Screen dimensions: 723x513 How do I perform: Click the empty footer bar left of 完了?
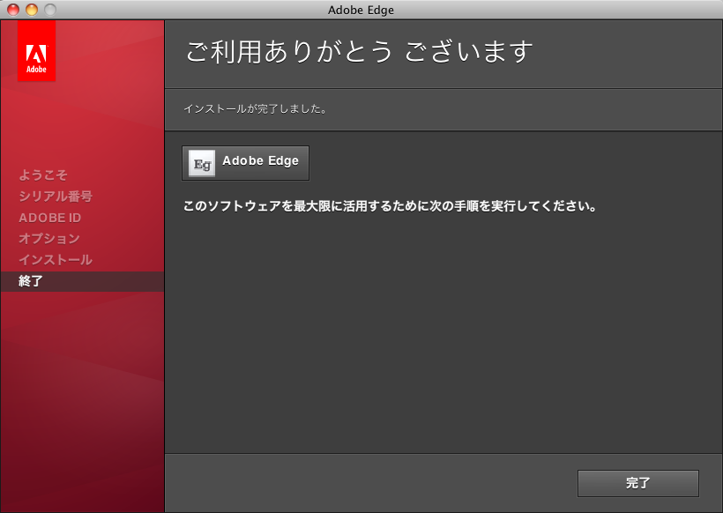point(370,483)
